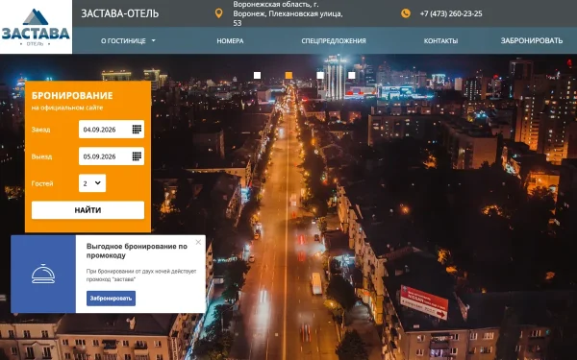
Task: Open calendar icon in Заезд field
Action: [137, 130]
